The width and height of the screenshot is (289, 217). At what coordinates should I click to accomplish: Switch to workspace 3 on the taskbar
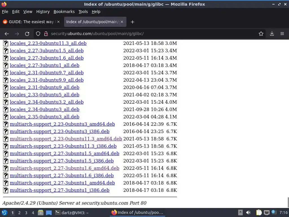click(x=26, y=213)
